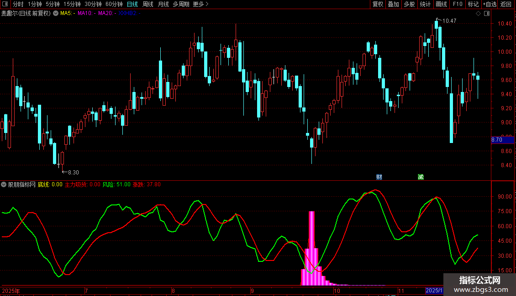Click month 8 on the time axis
This screenshot has width=516, height=296.
(x=173, y=291)
